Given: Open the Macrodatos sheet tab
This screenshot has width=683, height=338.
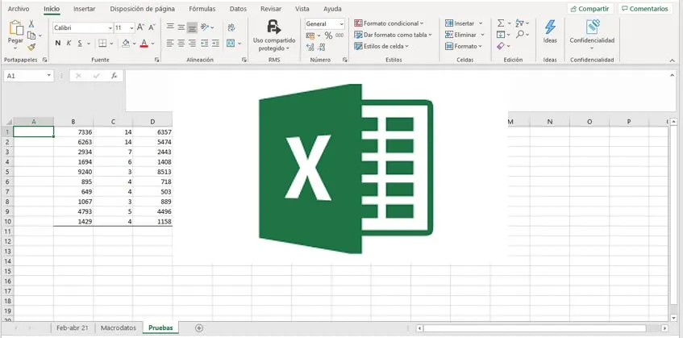Looking at the screenshot, I should pyautogui.click(x=119, y=328).
